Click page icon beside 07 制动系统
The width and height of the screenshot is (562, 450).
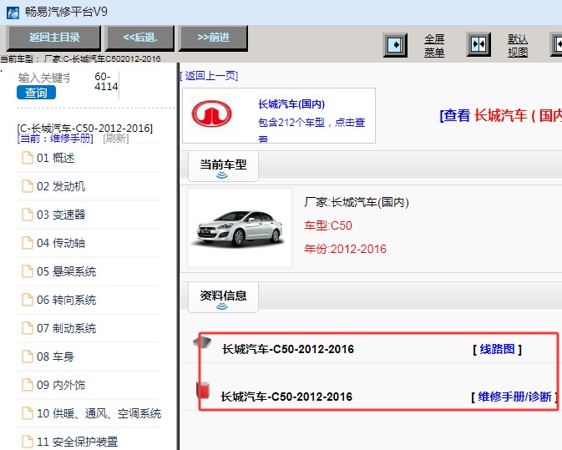coord(28,328)
